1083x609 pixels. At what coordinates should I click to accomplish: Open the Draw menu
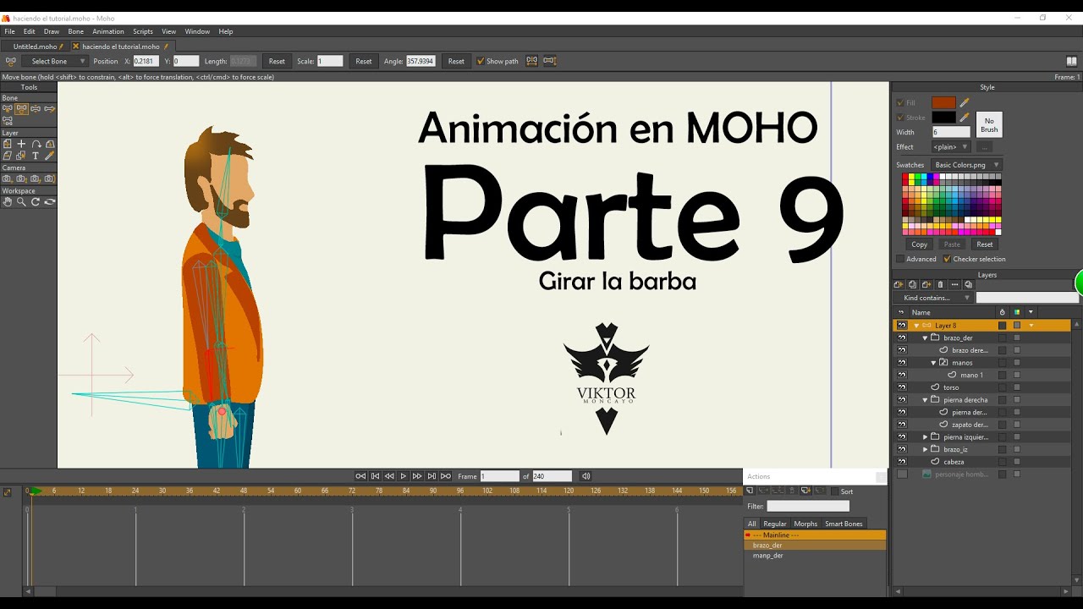52,31
